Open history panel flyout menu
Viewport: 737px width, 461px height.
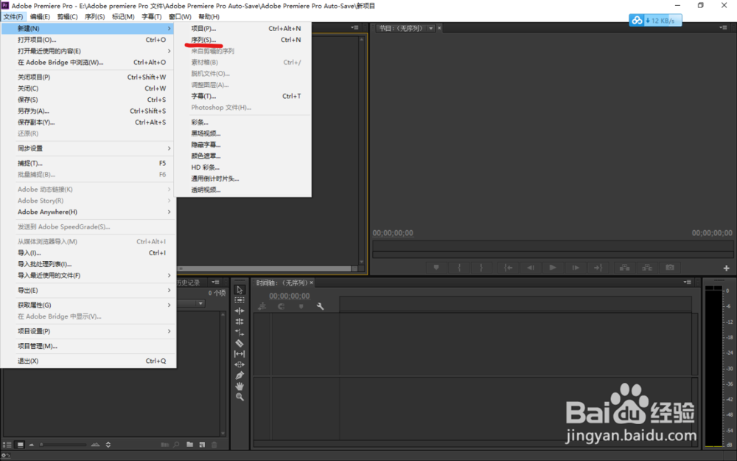point(215,283)
